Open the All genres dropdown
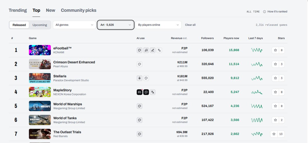 pyautogui.click(x=74, y=25)
